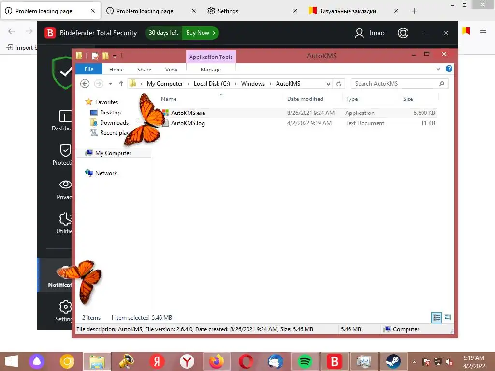Open Bitdefender Settings gear icon
Image resolution: width=495 pixels, height=371 pixels.
pyautogui.click(x=65, y=307)
